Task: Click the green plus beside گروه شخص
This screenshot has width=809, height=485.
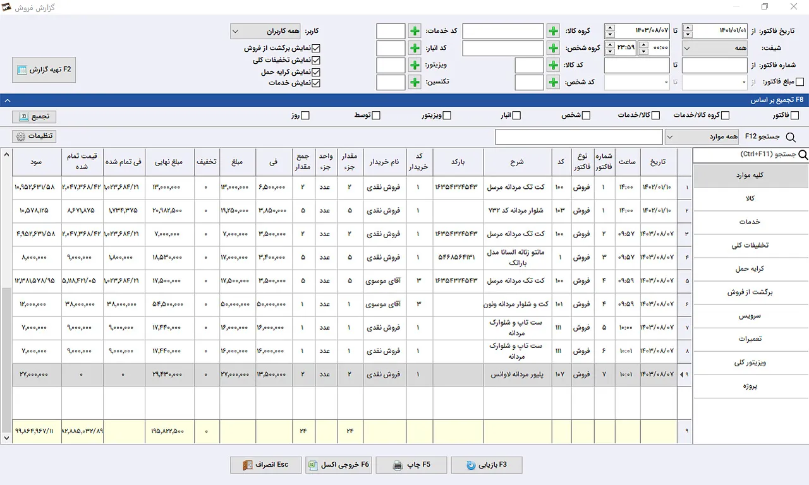Action: (x=553, y=48)
